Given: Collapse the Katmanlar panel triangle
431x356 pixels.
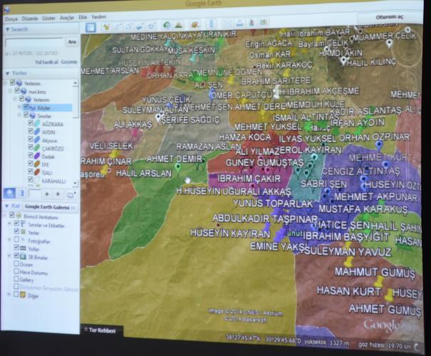Looking at the screenshot, I should pyautogui.click(x=7, y=206).
